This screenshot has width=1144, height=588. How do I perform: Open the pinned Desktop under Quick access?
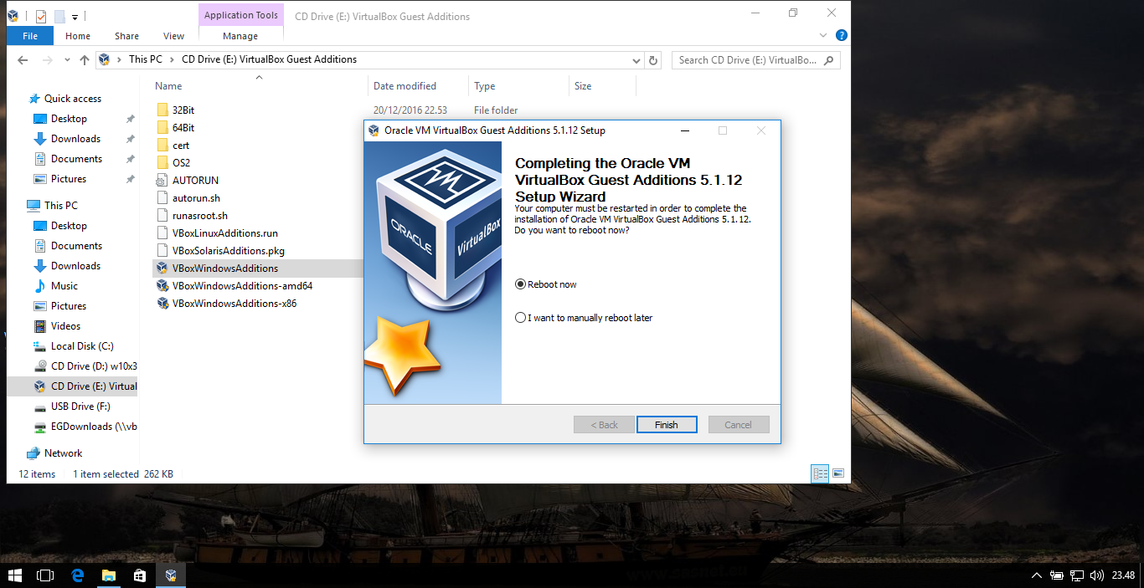69,119
